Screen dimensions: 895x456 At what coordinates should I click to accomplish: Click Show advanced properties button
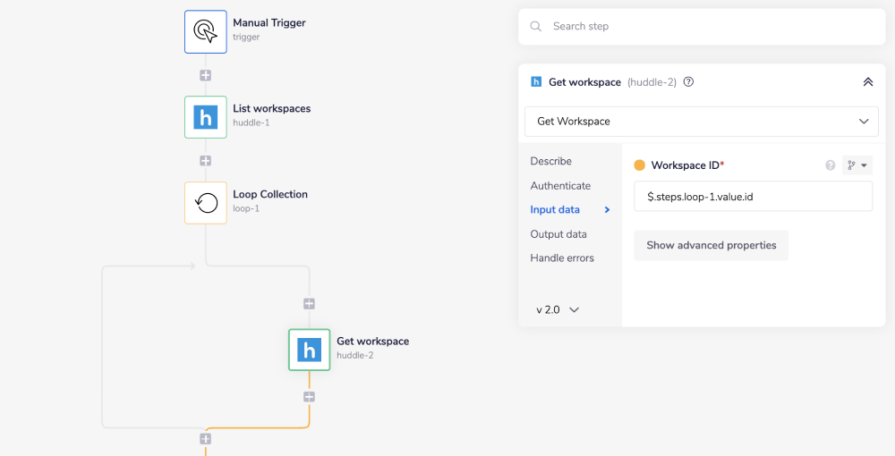coord(711,245)
